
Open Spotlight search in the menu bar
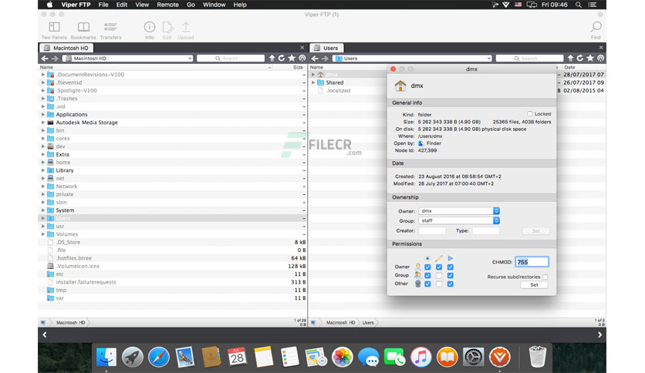579,5
